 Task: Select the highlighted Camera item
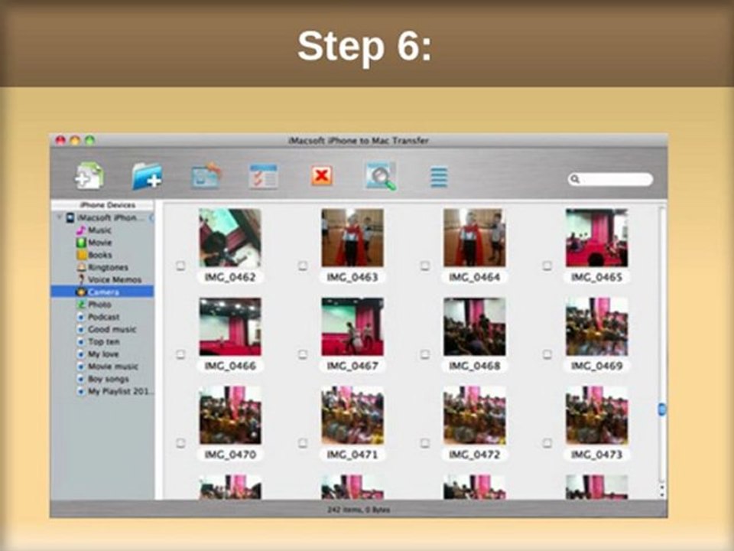[102, 292]
